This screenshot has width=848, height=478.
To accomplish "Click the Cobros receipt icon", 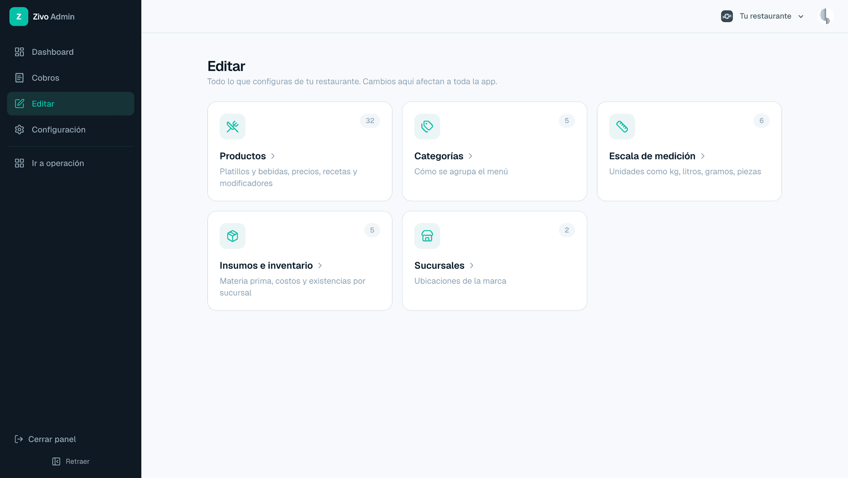I will click(x=19, y=78).
